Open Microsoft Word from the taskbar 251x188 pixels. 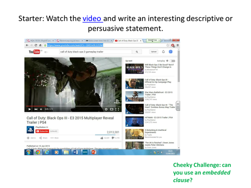point(75,152)
